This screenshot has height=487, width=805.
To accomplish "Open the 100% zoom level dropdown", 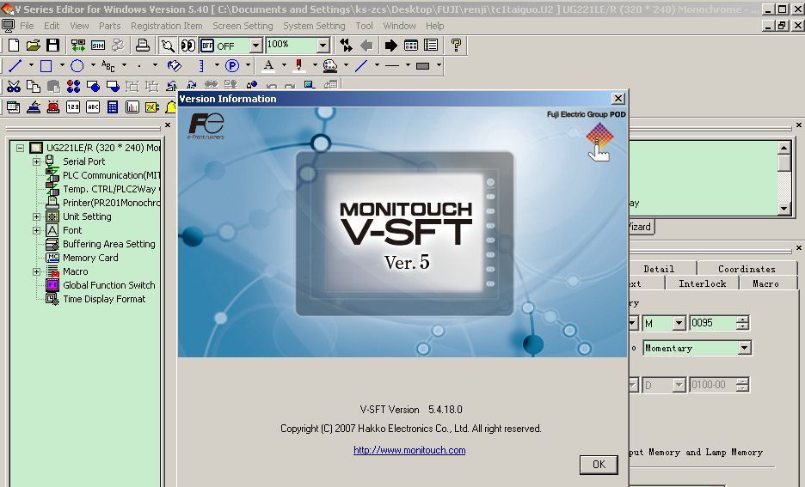I will (x=323, y=46).
